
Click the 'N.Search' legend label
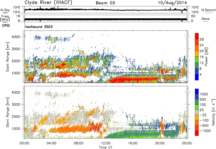pyautogui.click(x=208, y=10)
